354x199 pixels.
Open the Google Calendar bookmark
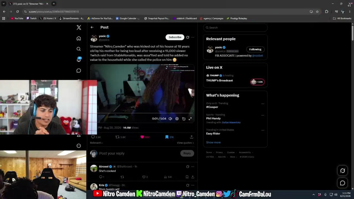[128, 19]
